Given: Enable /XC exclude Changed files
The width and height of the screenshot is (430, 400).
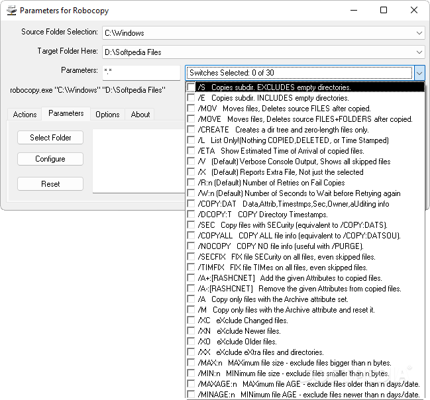Looking at the screenshot, I should click(x=191, y=321).
